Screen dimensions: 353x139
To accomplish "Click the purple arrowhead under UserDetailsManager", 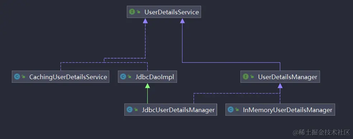I will [280, 86].
